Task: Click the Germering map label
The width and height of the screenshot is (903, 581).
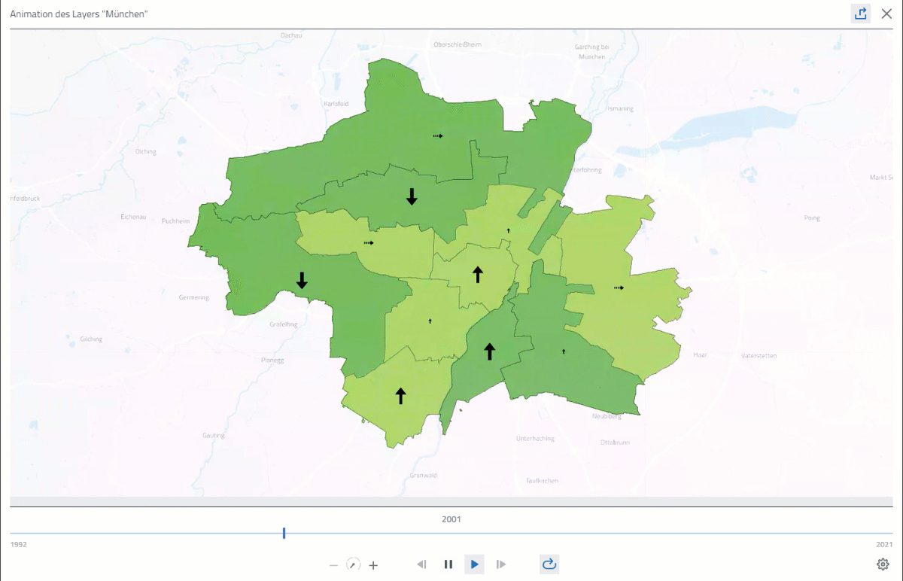Action: click(193, 297)
